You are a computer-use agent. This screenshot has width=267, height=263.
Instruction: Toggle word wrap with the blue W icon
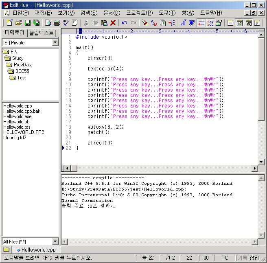(x=192, y=23)
